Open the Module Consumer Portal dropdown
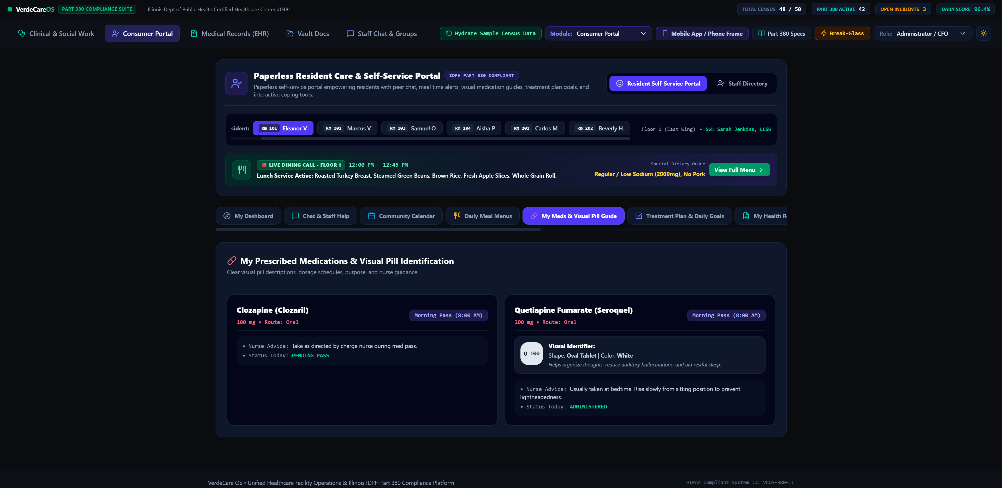1002x488 pixels. pos(598,33)
